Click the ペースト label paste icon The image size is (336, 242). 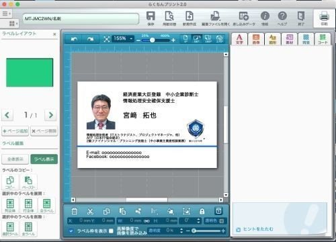point(28,182)
